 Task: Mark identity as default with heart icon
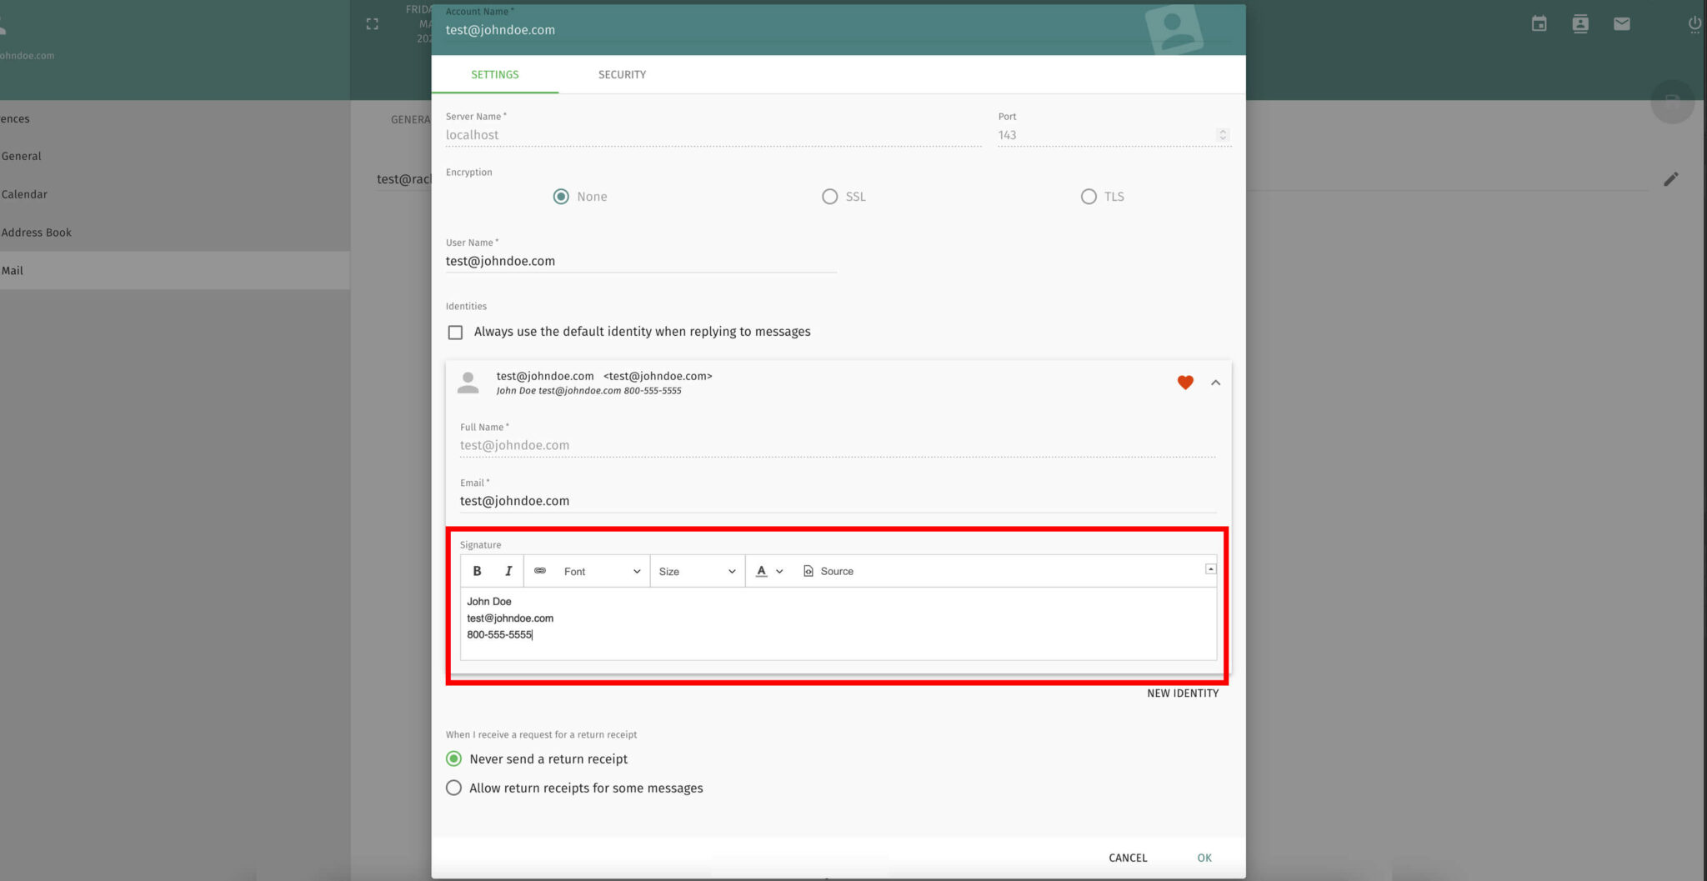click(1185, 383)
